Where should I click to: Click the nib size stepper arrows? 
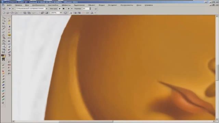90,9
